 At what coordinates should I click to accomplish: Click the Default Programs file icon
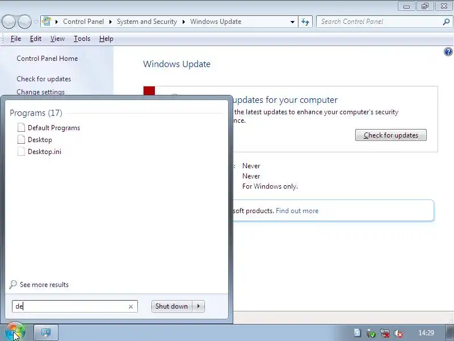click(x=21, y=127)
